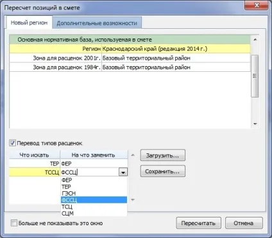Image resolution: width=272 pixels, height=238 pixels.
Task: Choose ФЕР from the dropdown list
Action: [x=94, y=180]
